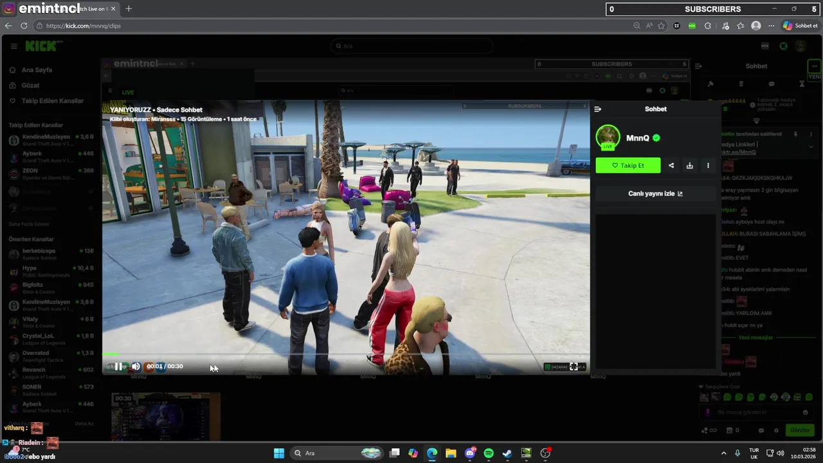Open browser extensions puzzle icon
The height and width of the screenshot is (463, 823).
click(x=708, y=26)
